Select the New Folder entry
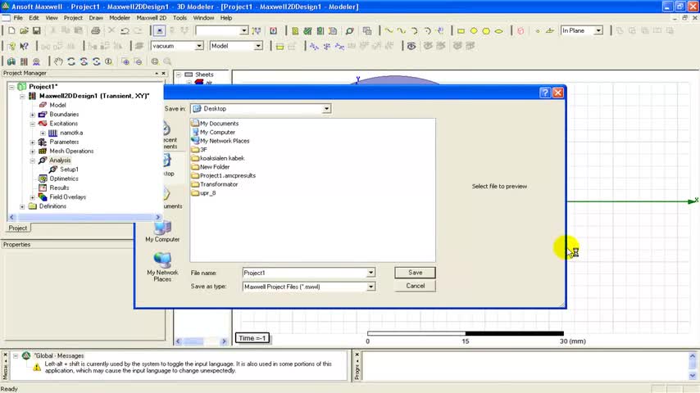 215,167
